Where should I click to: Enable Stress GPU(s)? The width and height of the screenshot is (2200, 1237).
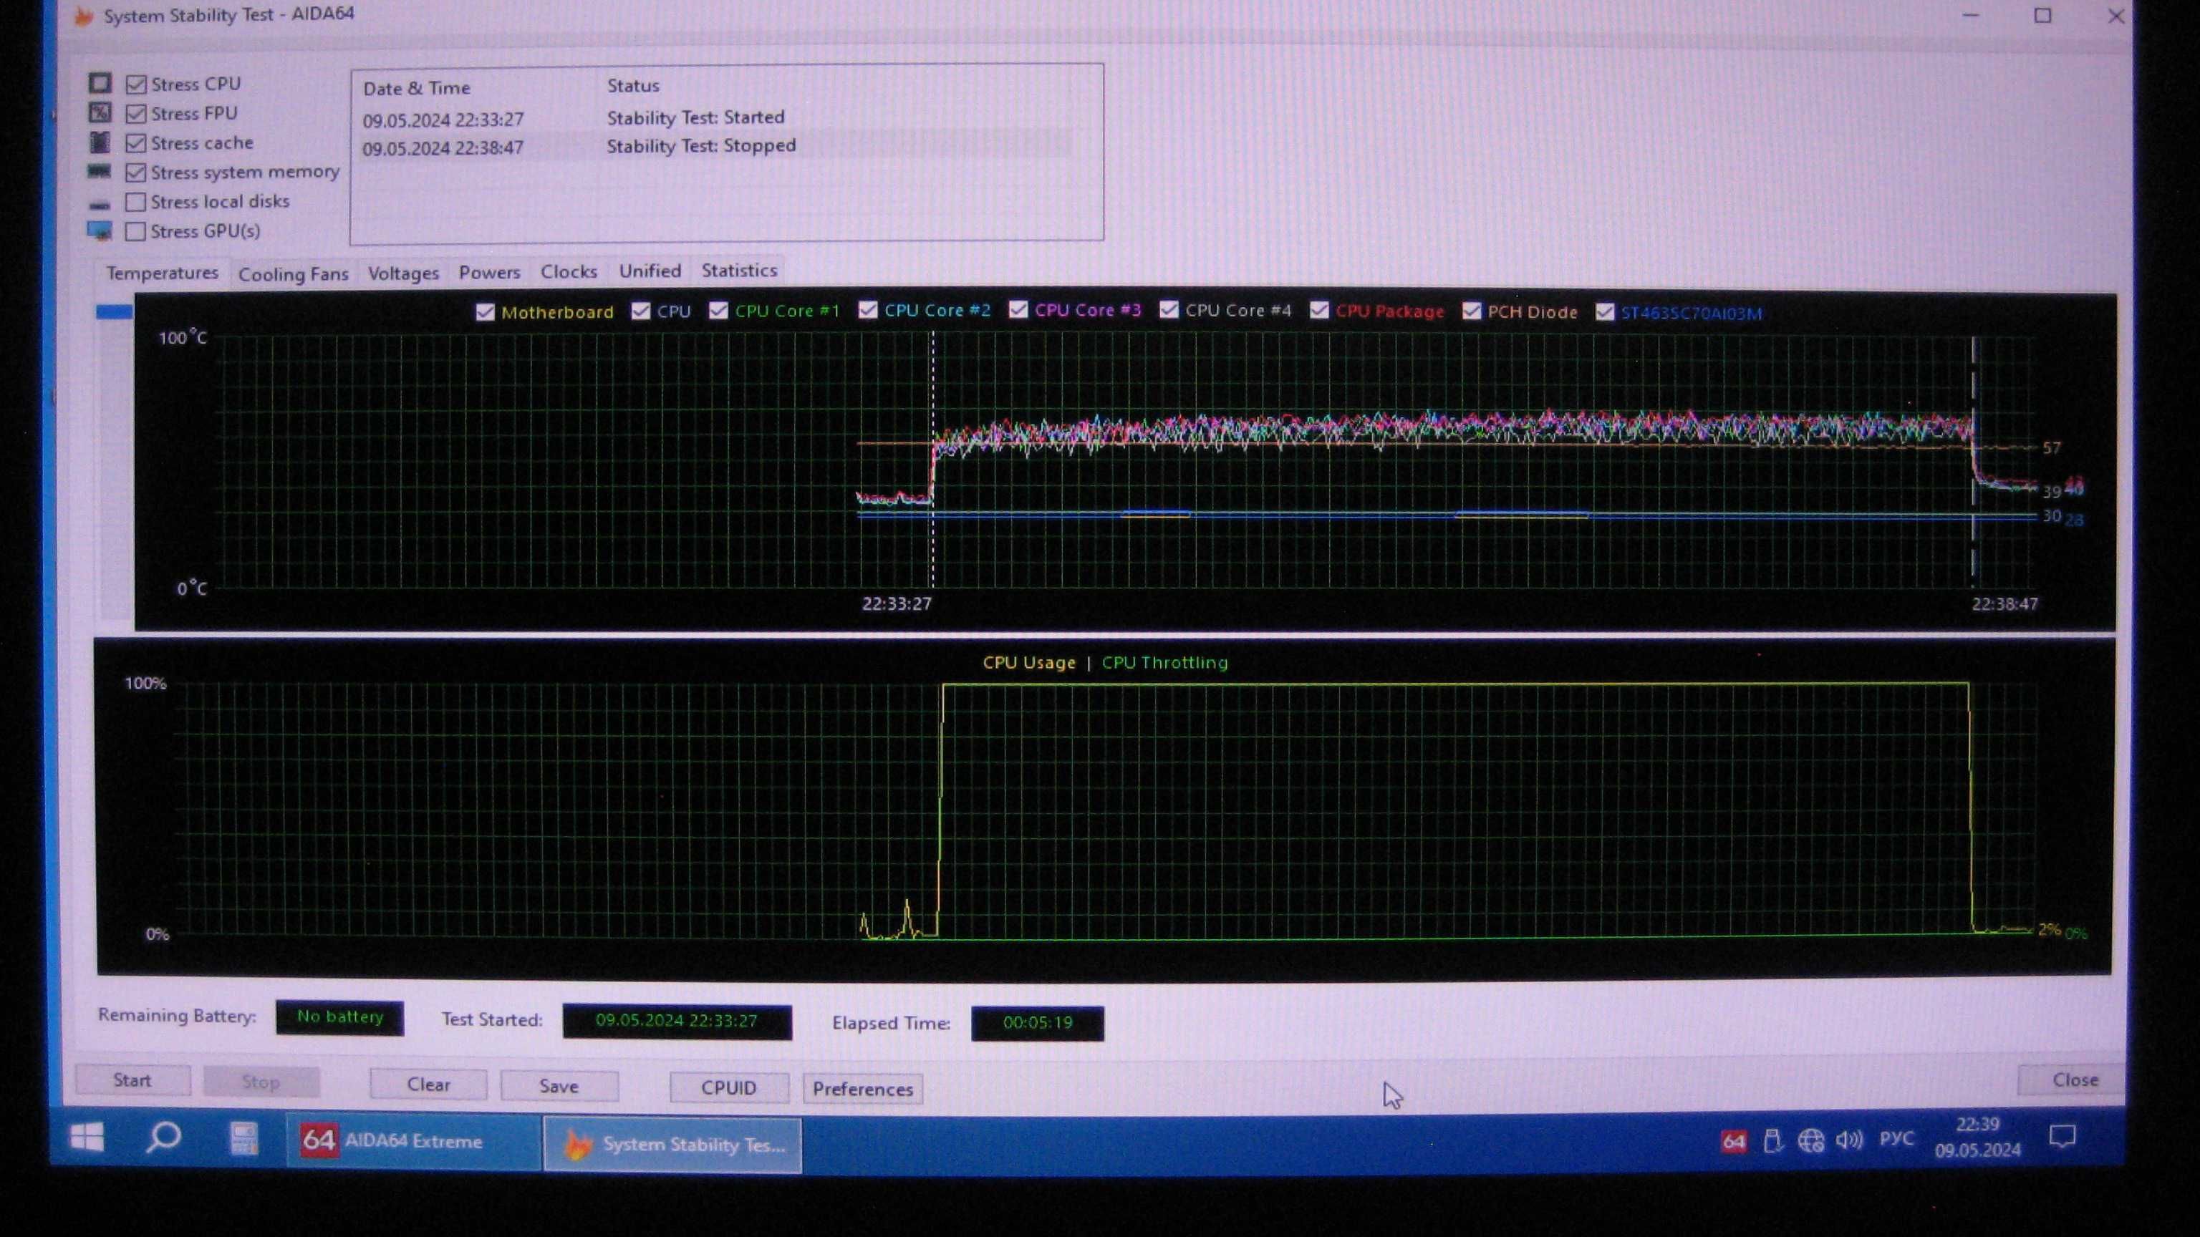135,231
